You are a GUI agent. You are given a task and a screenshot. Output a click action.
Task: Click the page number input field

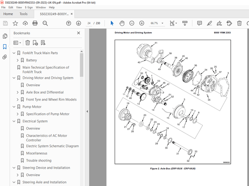click(x=89, y=23)
